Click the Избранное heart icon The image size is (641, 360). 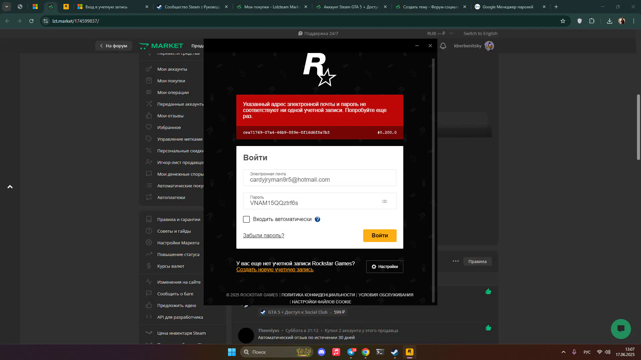click(149, 127)
